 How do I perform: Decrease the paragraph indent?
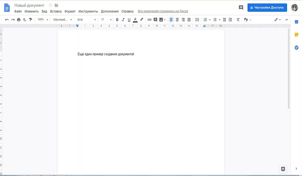pos(224,20)
